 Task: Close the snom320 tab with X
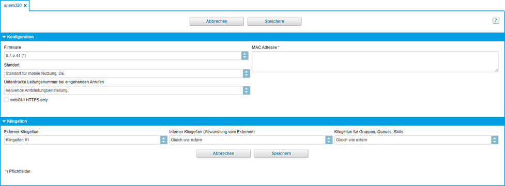25,6
